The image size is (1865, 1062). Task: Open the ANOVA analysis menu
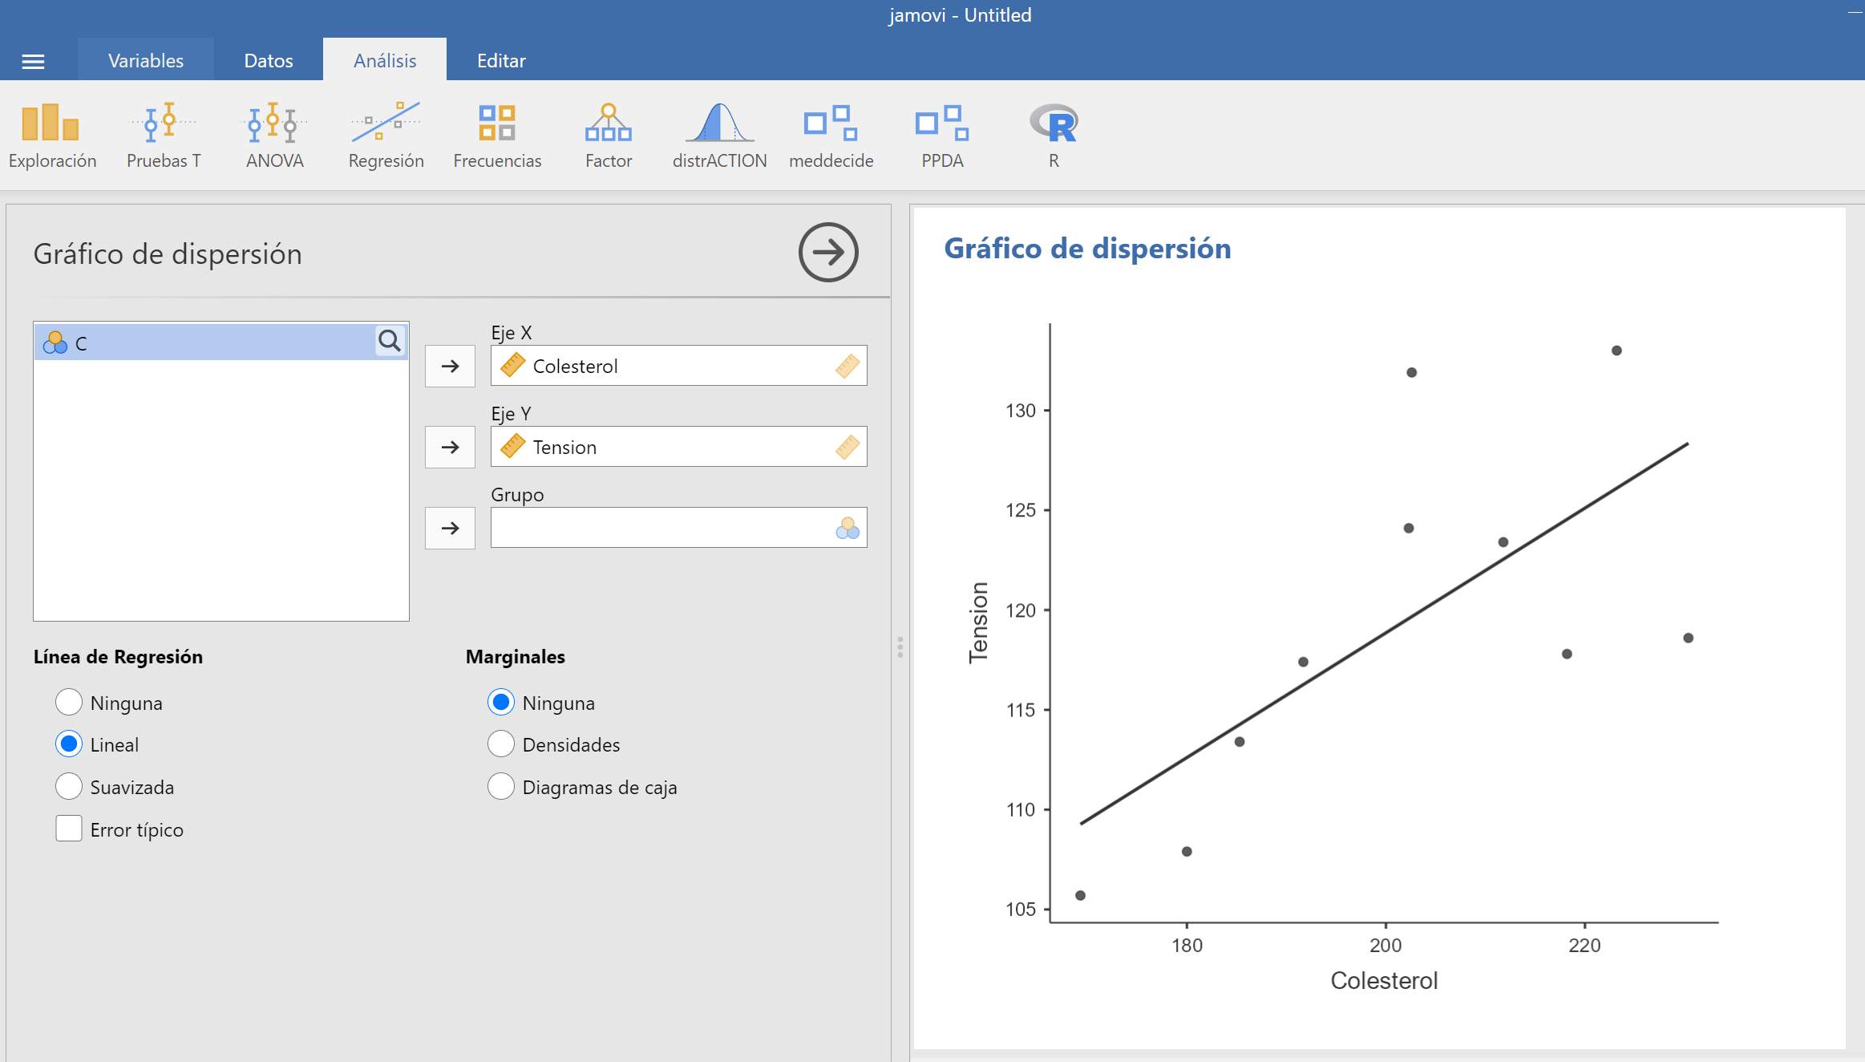[274, 136]
